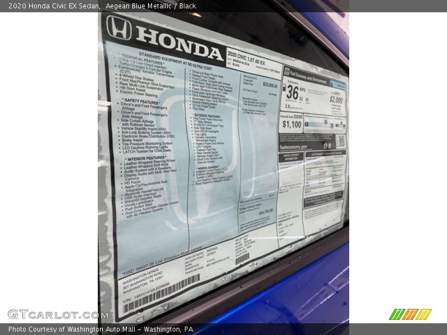Screen dimensions: 447x335
Task: Click the 'HSC 39037.05 Low-Emission Motor Vehicle' line
Action: 163,261
